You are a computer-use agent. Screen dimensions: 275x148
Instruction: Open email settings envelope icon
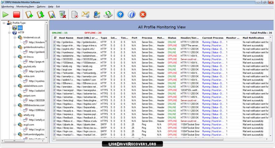point(86,15)
